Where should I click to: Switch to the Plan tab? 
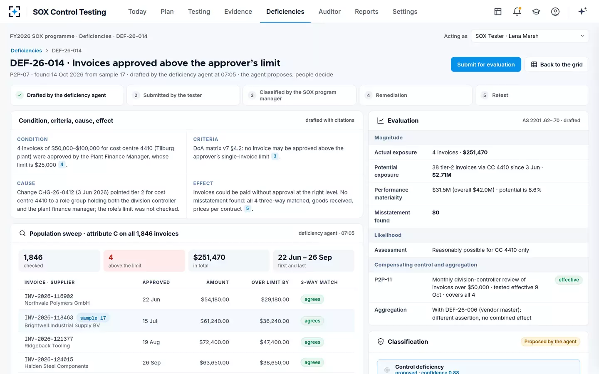(x=167, y=12)
